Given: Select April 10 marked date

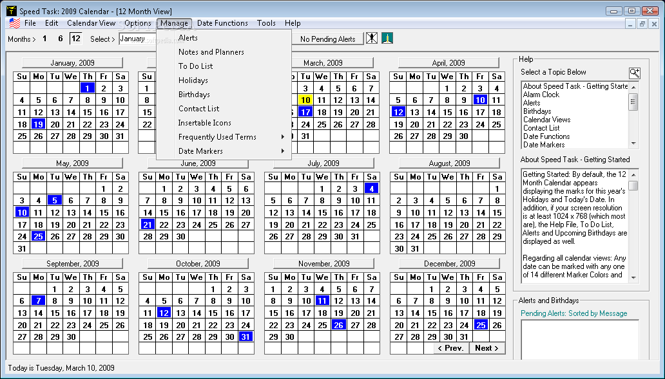Looking at the screenshot, I should (479, 100).
